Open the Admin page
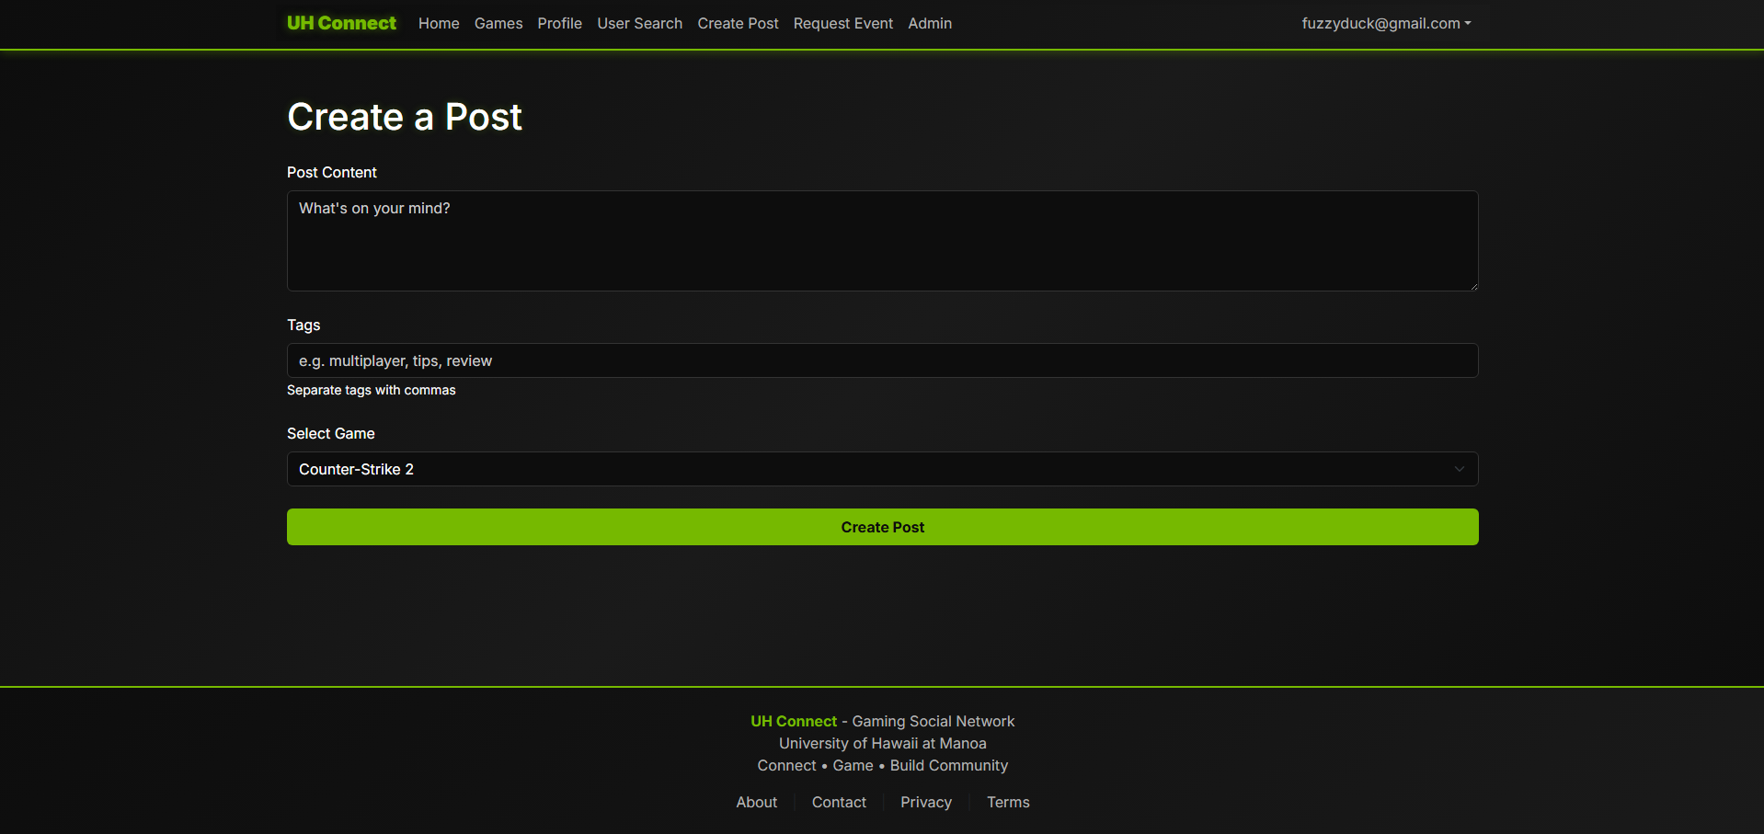1764x834 pixels. tap(930, 23)
